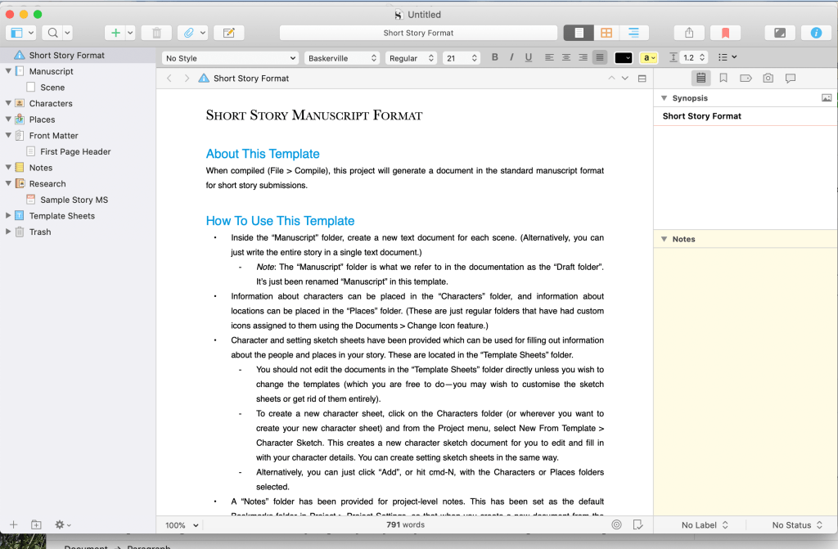Toggle split editor button
The height and width of the screenshot is (549, 838).
coord(642,79)
